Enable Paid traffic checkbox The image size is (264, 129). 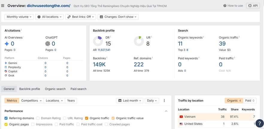click(56, 125)
